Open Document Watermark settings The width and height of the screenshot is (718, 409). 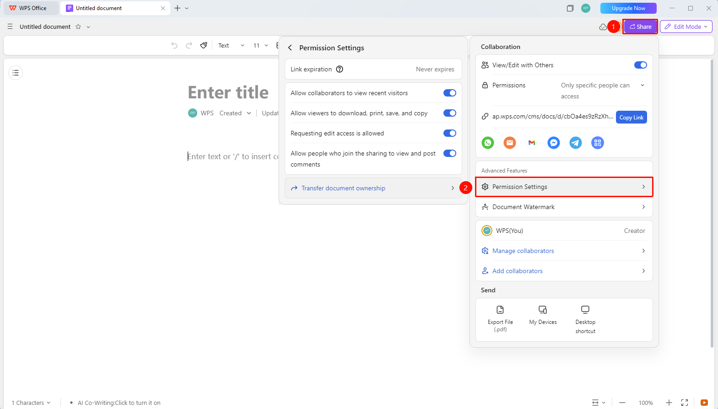tap(564, 207)
